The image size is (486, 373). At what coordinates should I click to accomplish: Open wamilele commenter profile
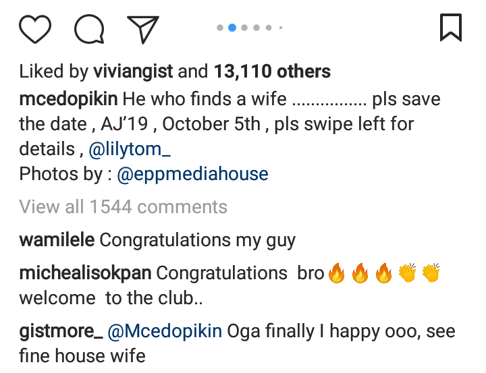pos(57,239)
